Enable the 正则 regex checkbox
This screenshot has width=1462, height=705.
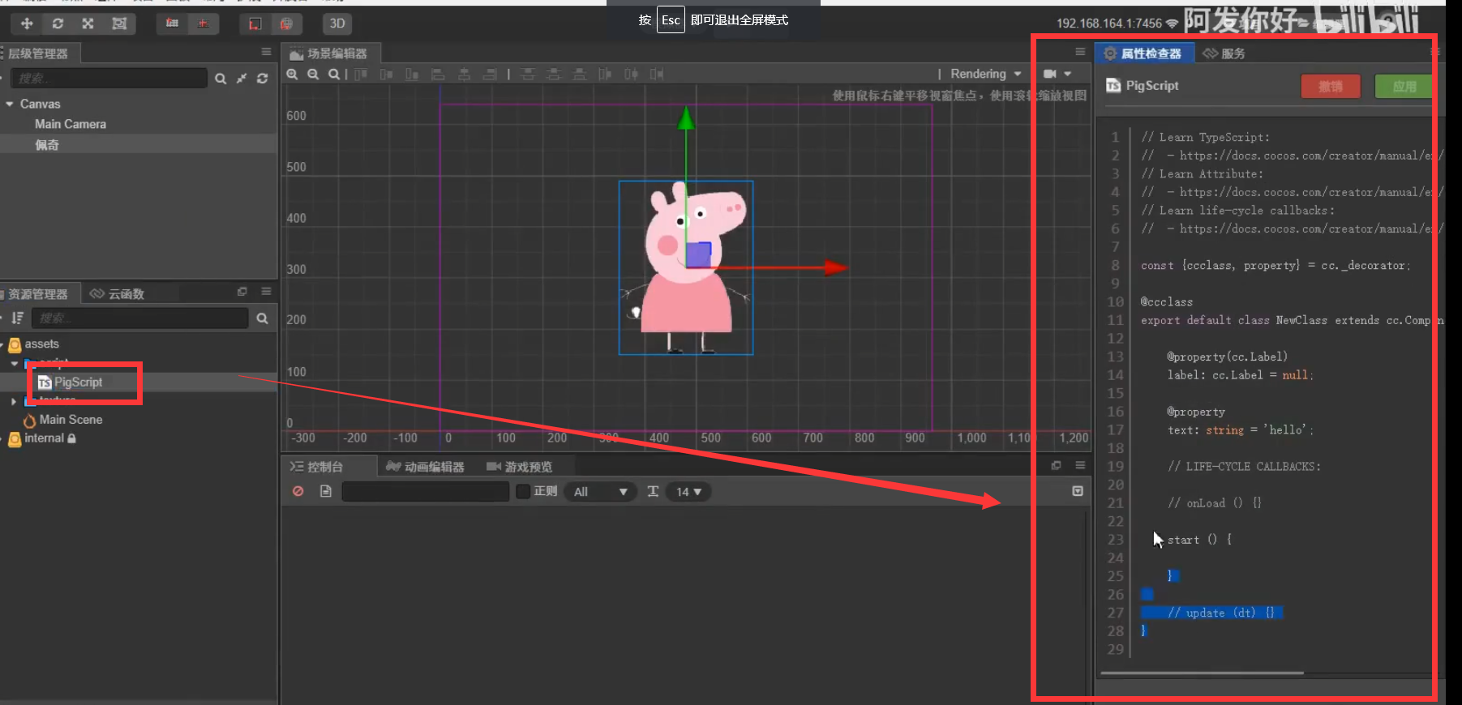[x=524, y=491]
